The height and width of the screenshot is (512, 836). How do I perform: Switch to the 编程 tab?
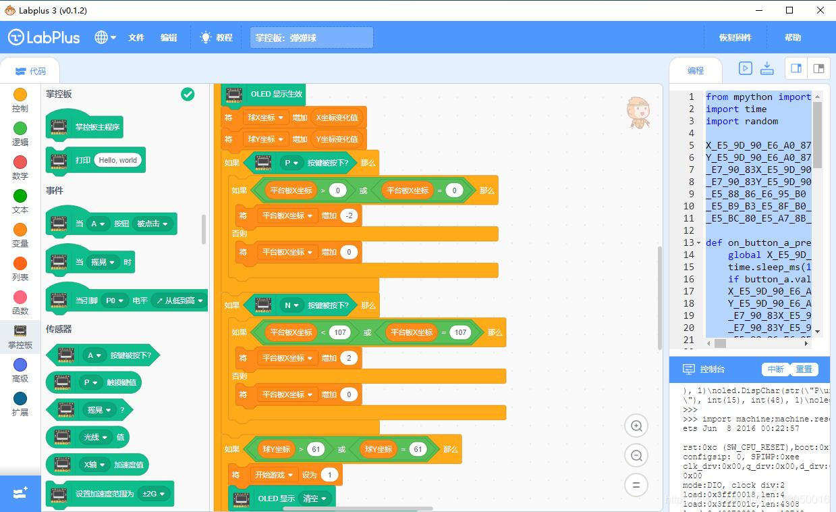(x=696, y=70)
